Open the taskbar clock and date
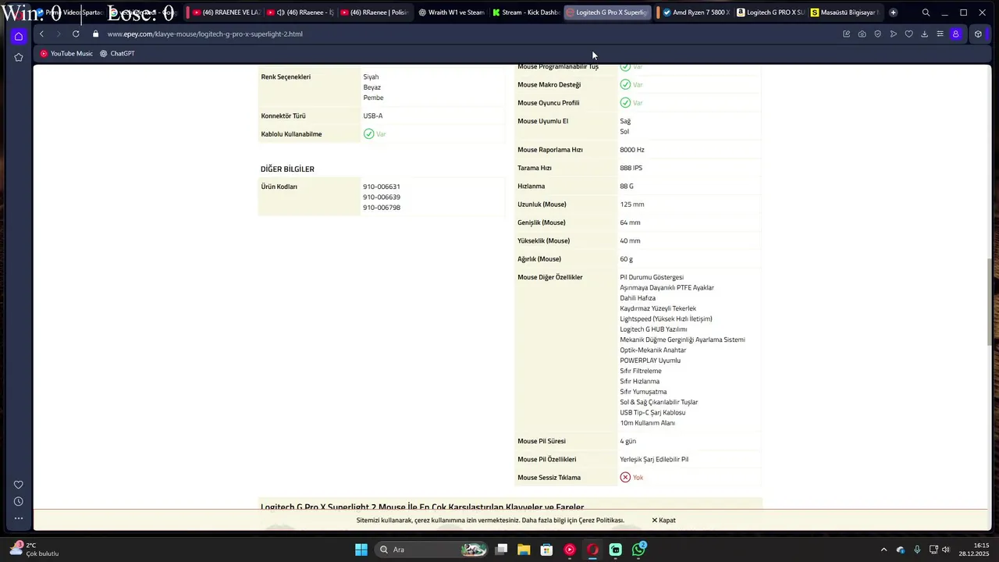Screen dimensions: 999x562 tap(976, 550)
